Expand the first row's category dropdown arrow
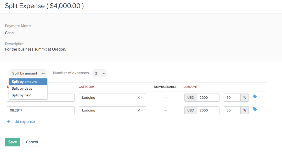The height and width of the screenshot is (161, 282). pyautogui.click(x=143, y=98)
